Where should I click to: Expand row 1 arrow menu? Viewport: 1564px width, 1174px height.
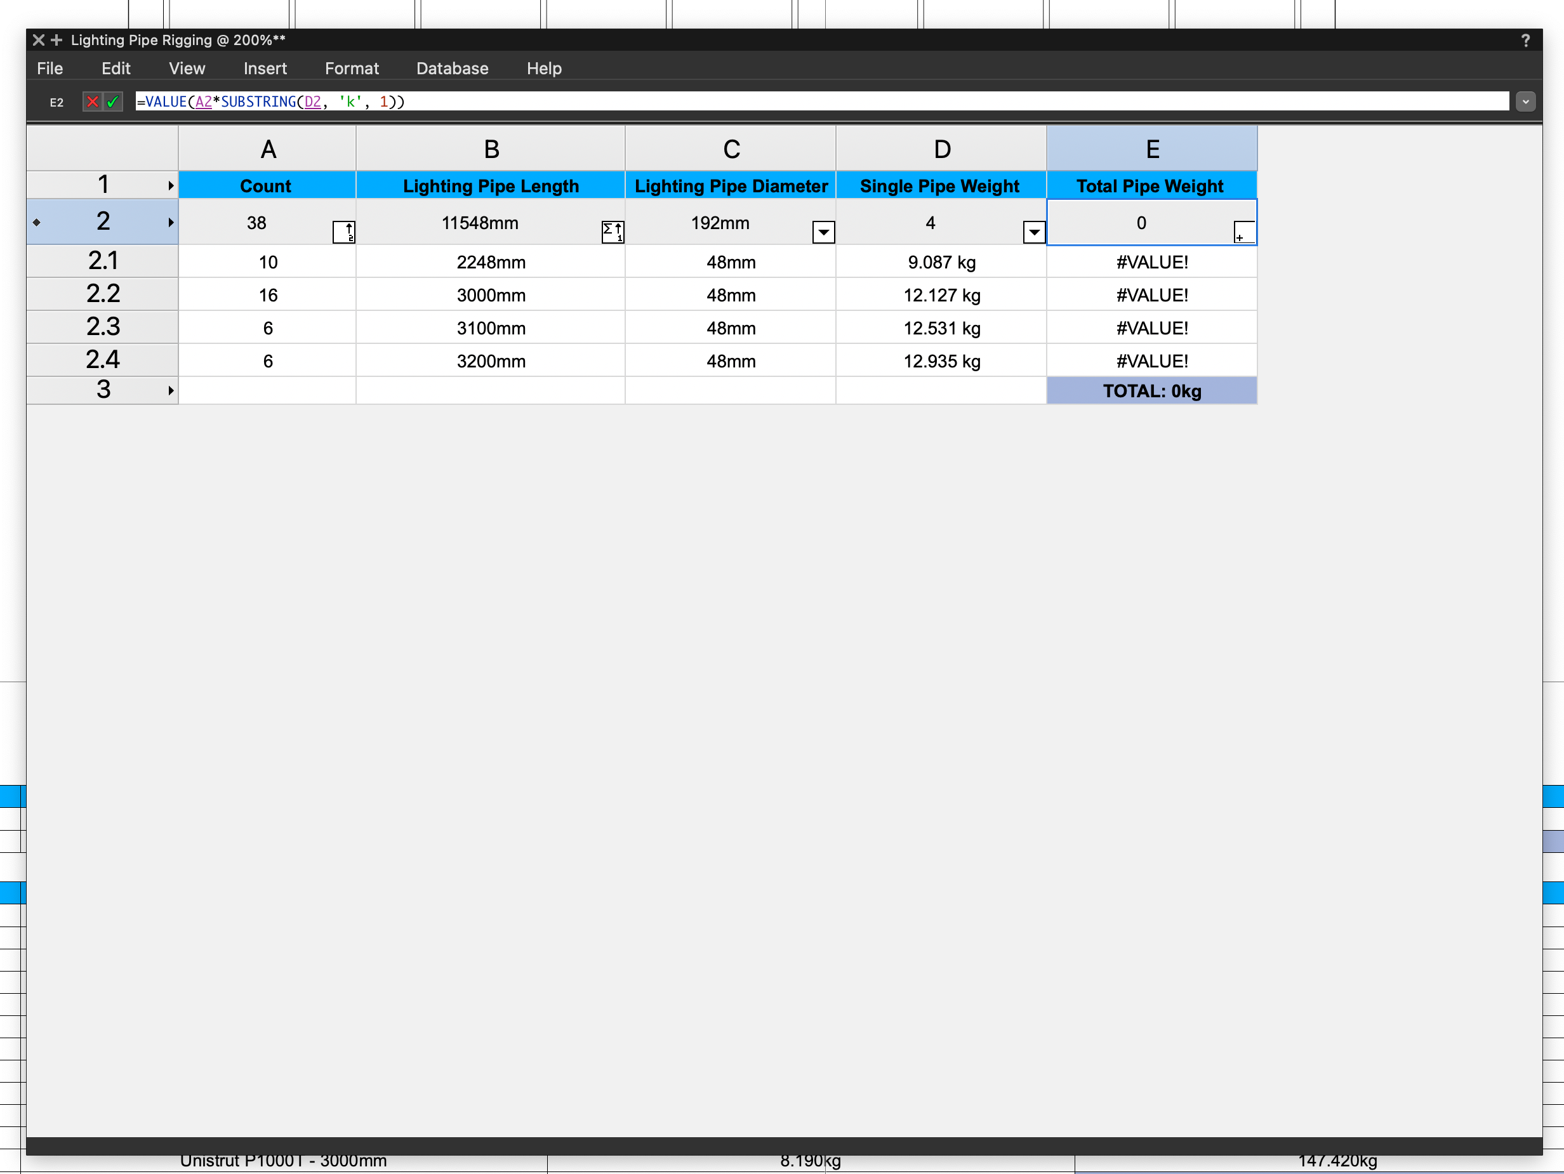[x=170, y=186]
